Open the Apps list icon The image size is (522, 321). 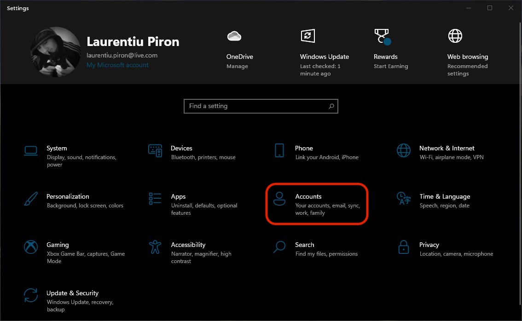(x=155, y=199)
